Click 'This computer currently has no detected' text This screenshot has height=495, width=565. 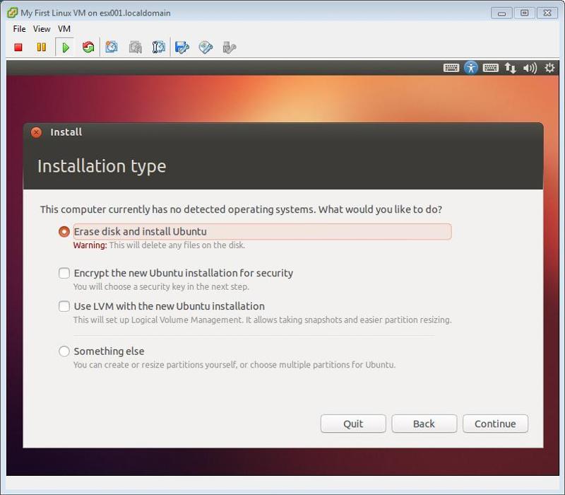coord(241,209)
